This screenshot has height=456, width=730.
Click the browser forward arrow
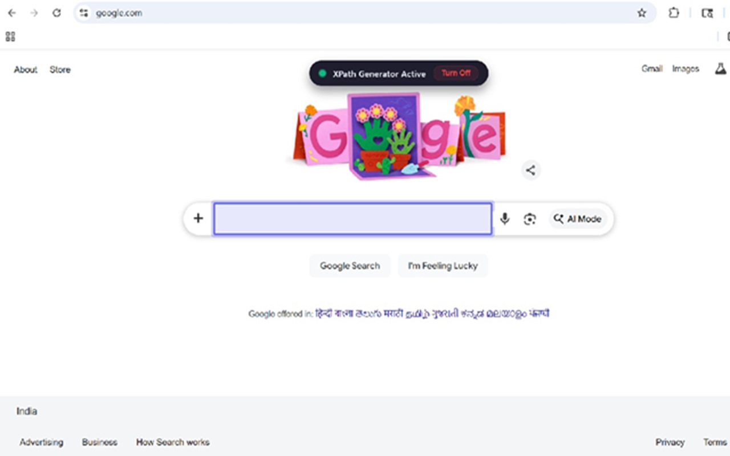tap(34, 13)
